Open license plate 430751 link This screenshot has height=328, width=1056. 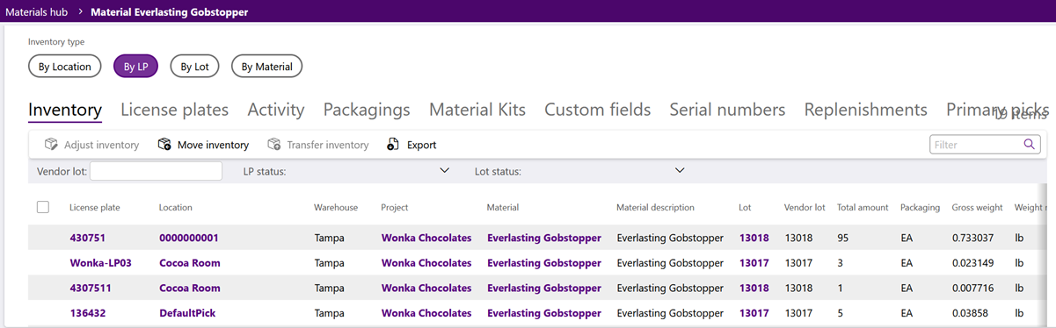click(x=88, y=238)
